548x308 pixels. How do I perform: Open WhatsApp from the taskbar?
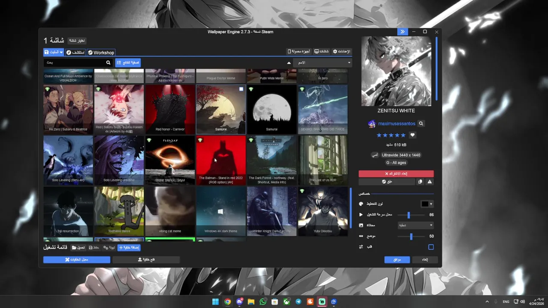click(263, 302)
